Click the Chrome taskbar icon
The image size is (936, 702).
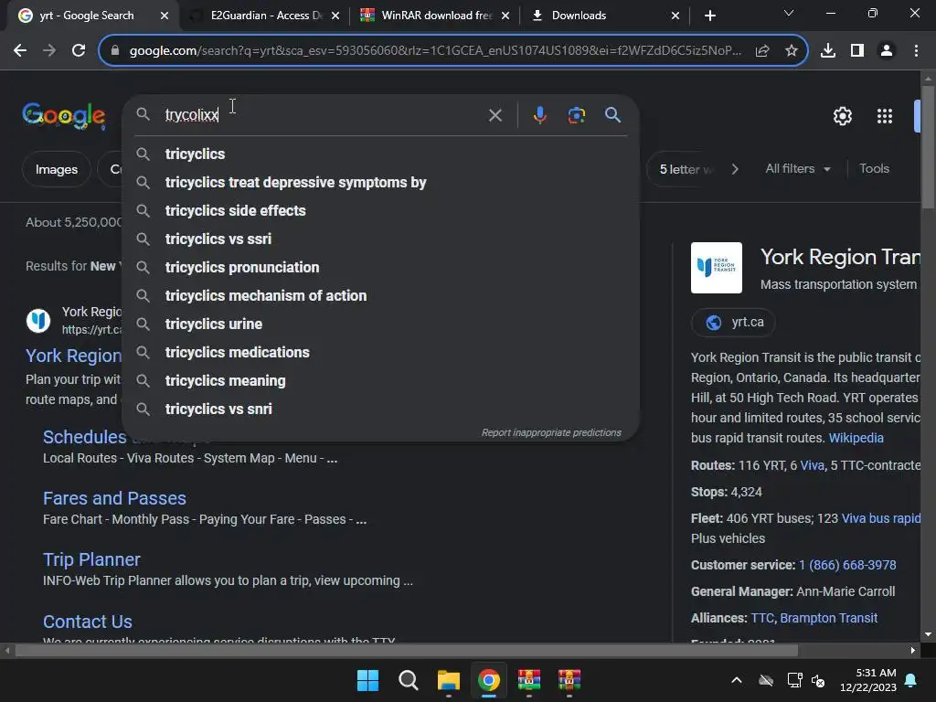pyautogui.click(x=488, y=680)
